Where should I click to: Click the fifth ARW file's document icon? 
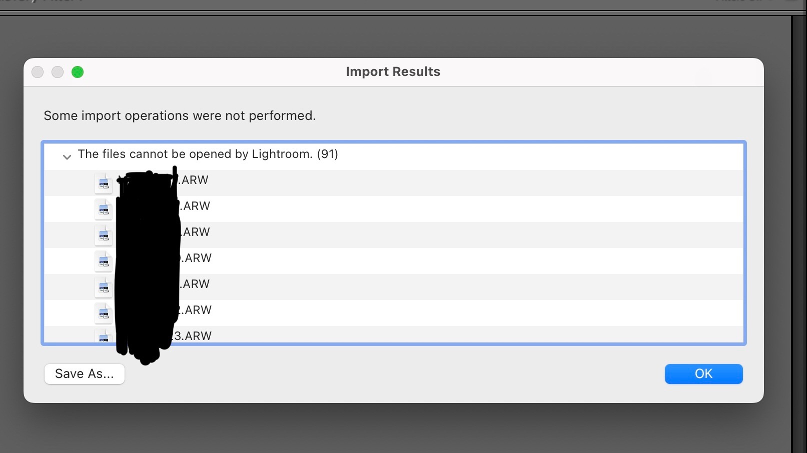[x=104, y=287]
